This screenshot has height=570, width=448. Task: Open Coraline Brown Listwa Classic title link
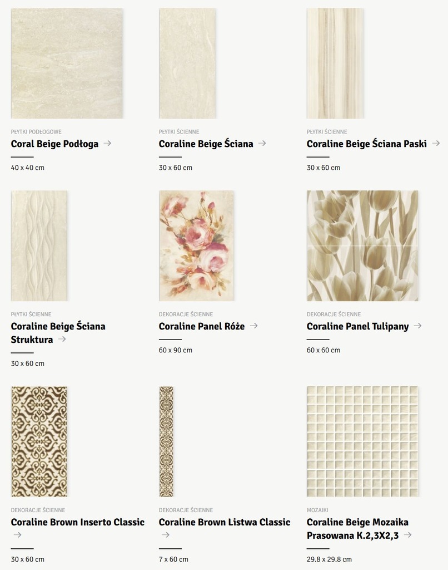pyautogui.click(x=225, y=522)
